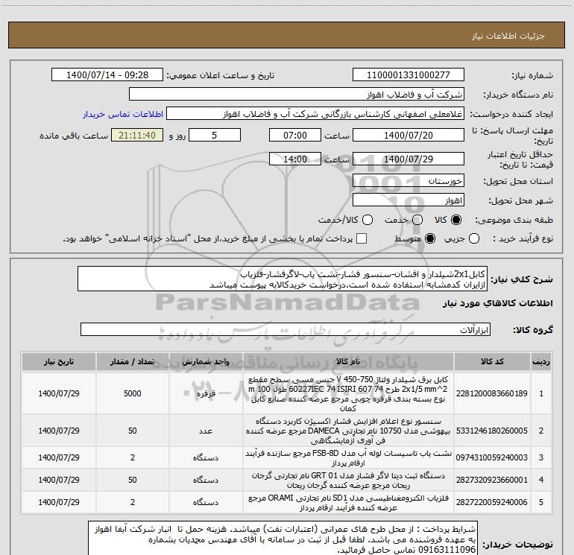Screen dimensions: 574x555
Task: Click the ردیف column header
Action: [541, 362]
